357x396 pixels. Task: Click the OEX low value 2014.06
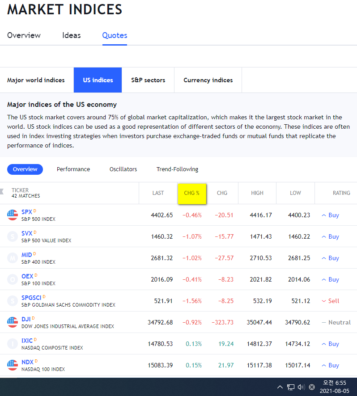(x=299, y=280)
